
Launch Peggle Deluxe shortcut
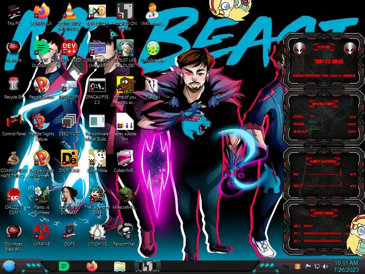[x=41, y=88]
